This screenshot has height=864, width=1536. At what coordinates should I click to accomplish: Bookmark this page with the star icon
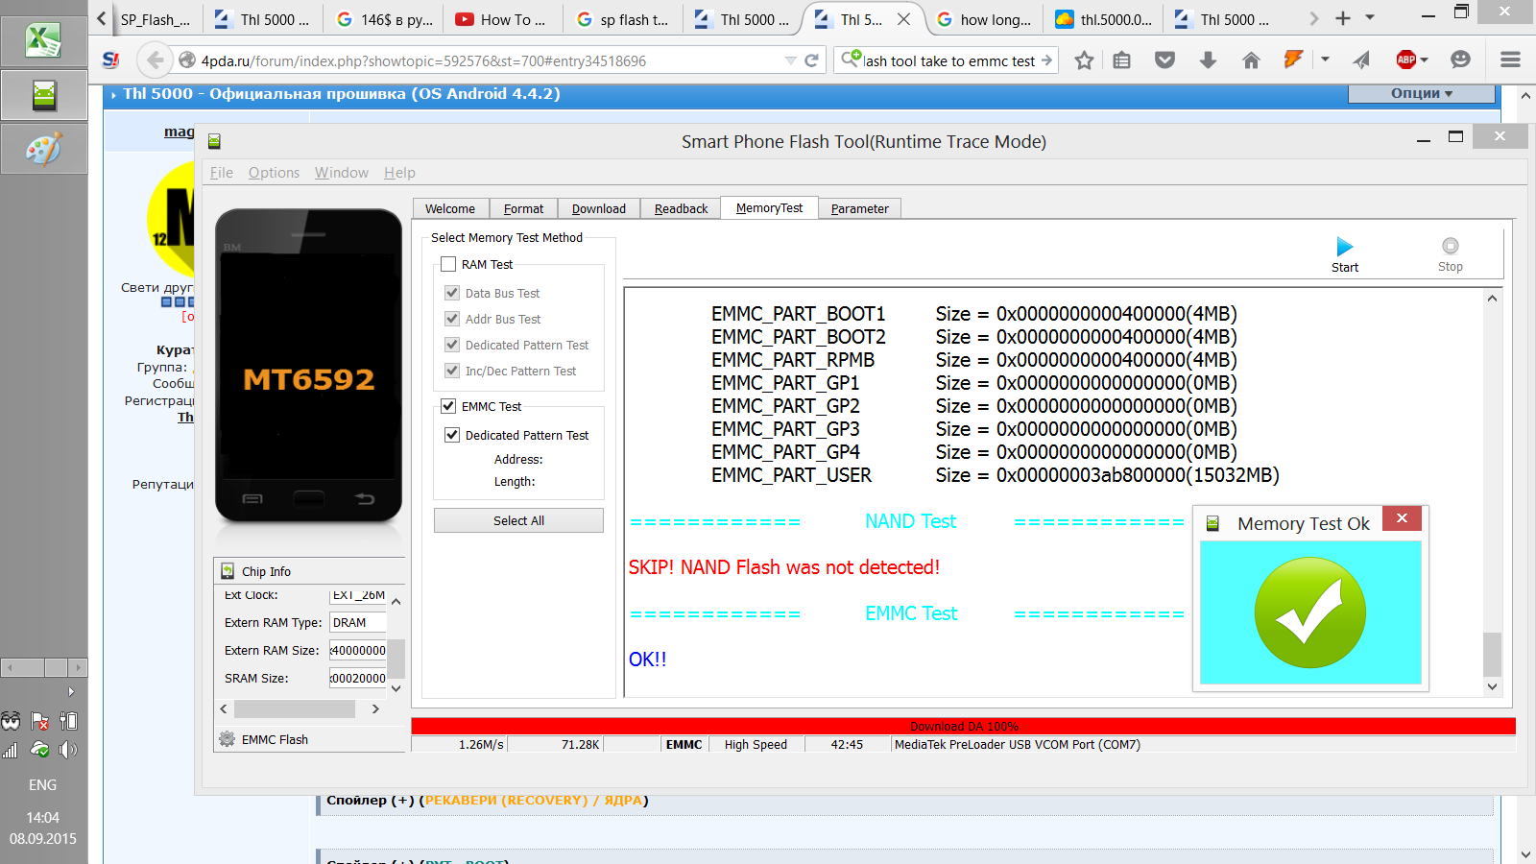(1084, 60)
